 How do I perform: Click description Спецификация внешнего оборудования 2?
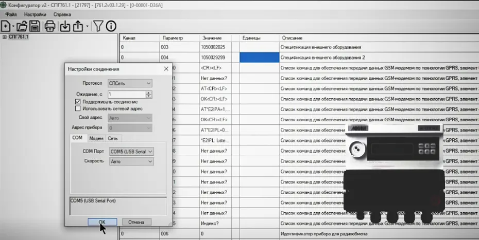point(322,58)
